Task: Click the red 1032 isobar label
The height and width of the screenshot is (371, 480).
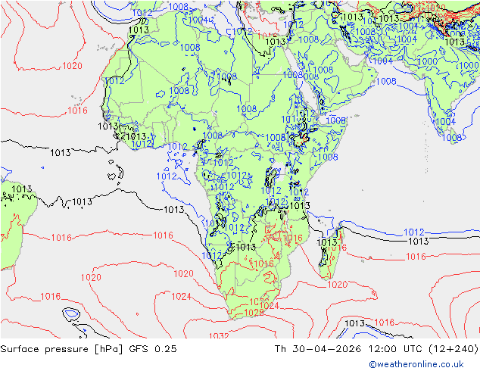Action: click(x=219, y=336)
